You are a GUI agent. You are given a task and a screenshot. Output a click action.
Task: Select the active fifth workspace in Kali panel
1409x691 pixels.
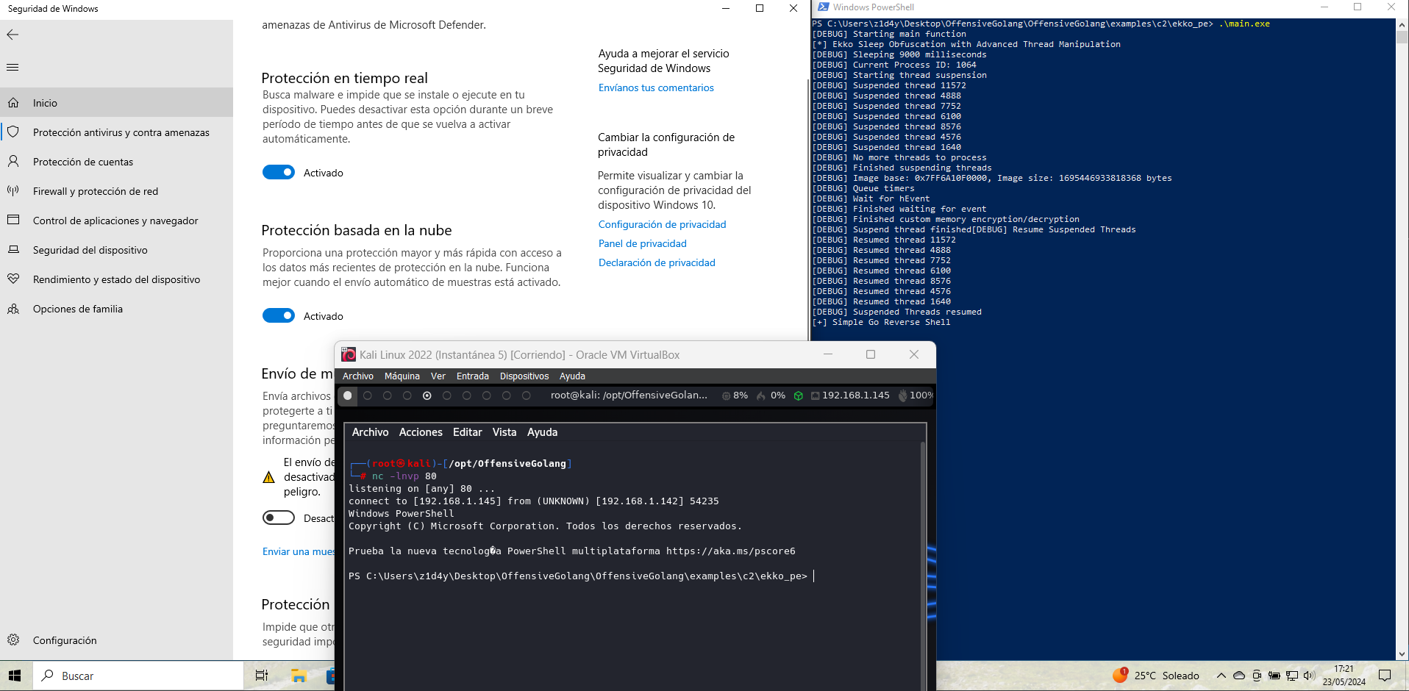pyautogui.click(x=427, y=395)
